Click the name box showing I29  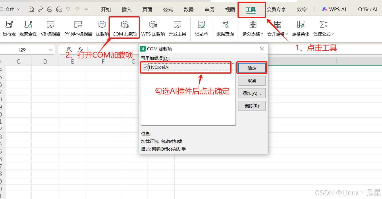tap(23, 50)
